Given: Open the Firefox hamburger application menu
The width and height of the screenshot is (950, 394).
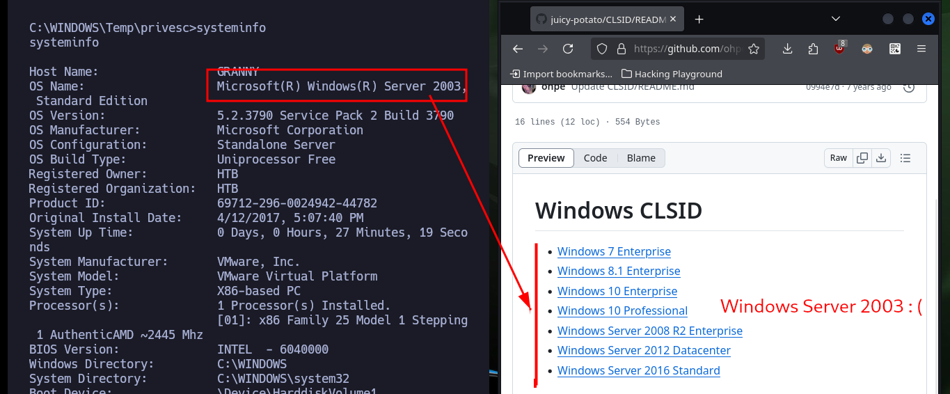Looking at the screenshot, I should click(x=921, y=49).
